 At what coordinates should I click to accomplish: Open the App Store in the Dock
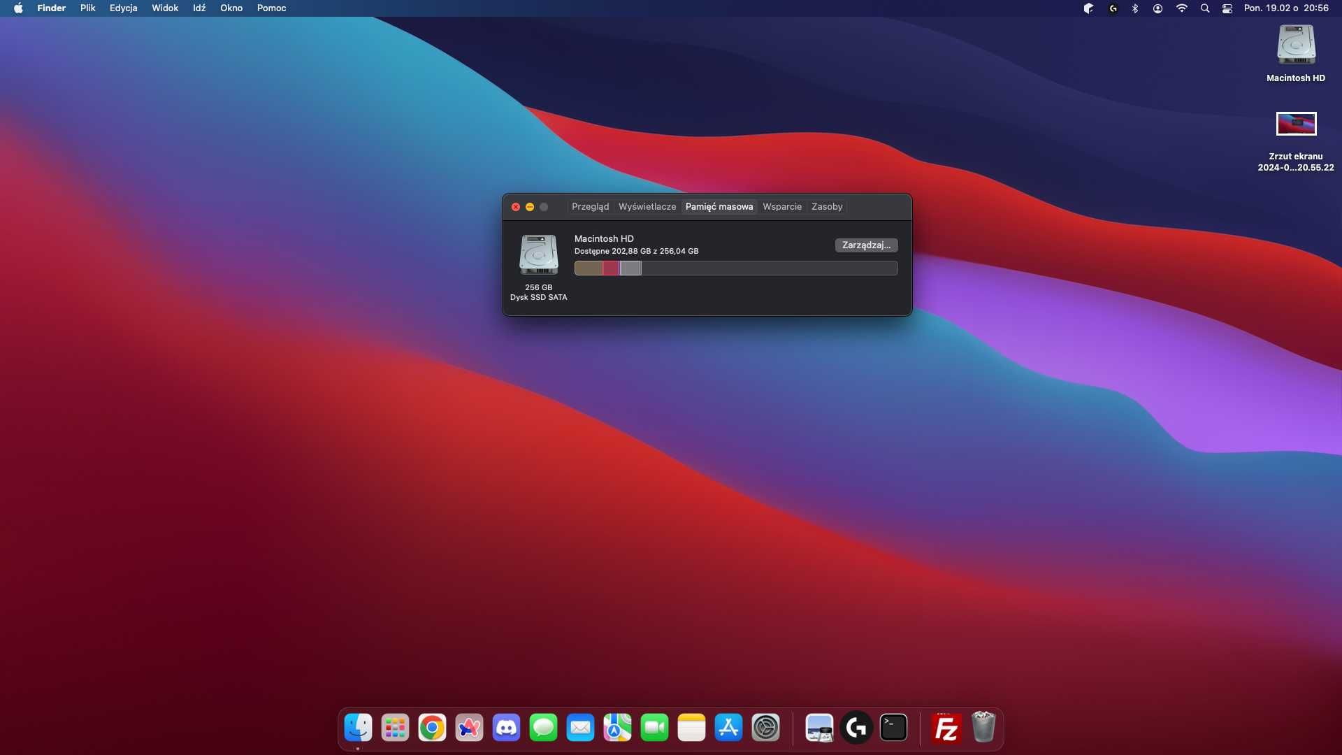click(x=728, y=728)
